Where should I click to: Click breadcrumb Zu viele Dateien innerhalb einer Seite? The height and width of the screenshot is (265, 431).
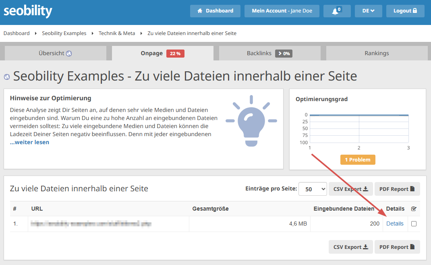[192, 33]
